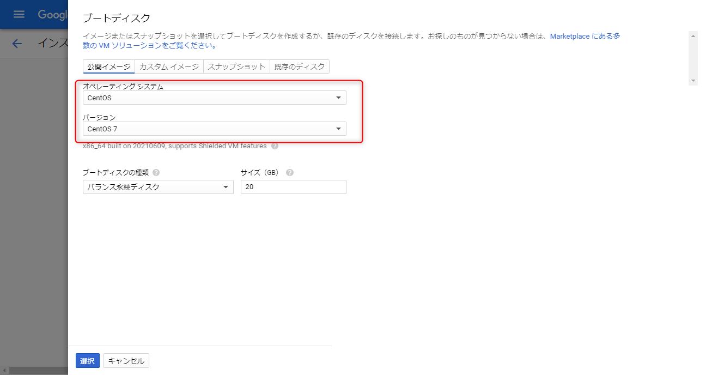The height and width of the screenshot is (375, 712).
Task: Click the scrollbar down arrow on the right
Action: pyautogui.click(x=693, y=81)
